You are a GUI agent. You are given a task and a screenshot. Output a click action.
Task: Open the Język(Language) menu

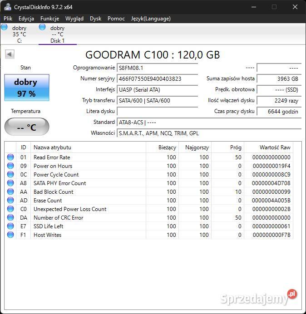[x=151, y=19]
